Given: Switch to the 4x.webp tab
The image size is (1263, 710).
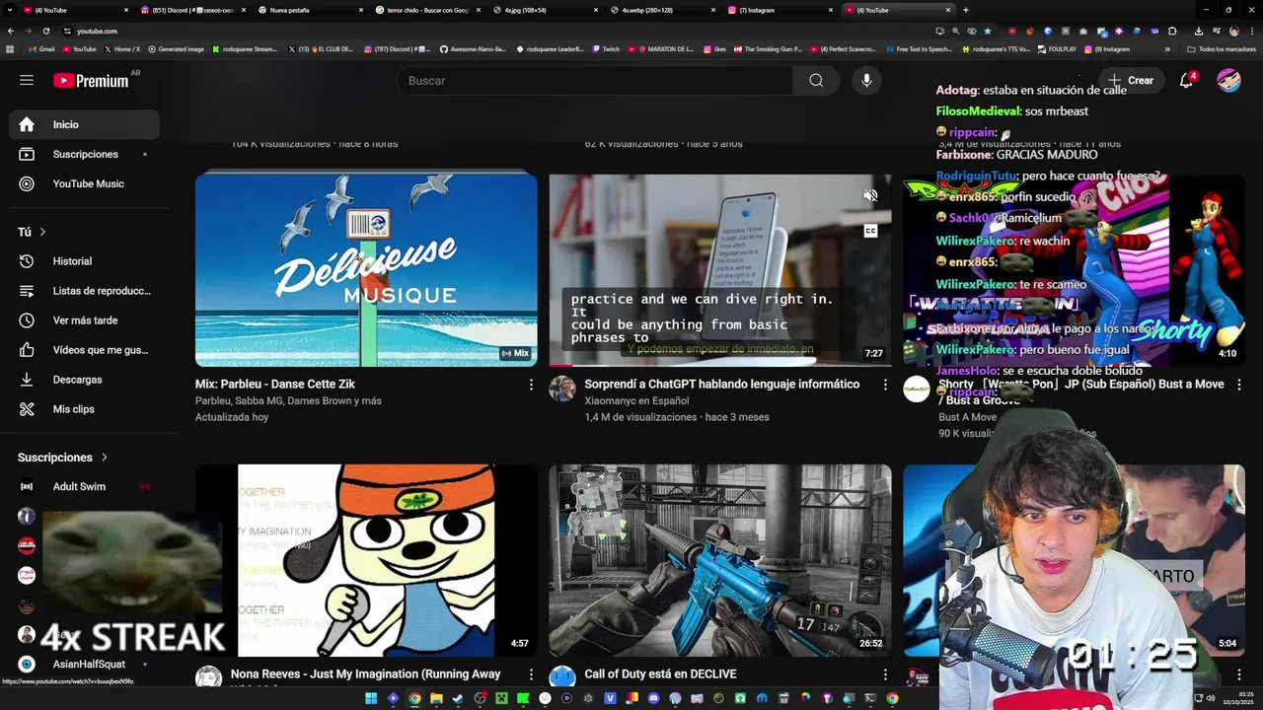Looking at the screenshot, I should tap(662, 10).
